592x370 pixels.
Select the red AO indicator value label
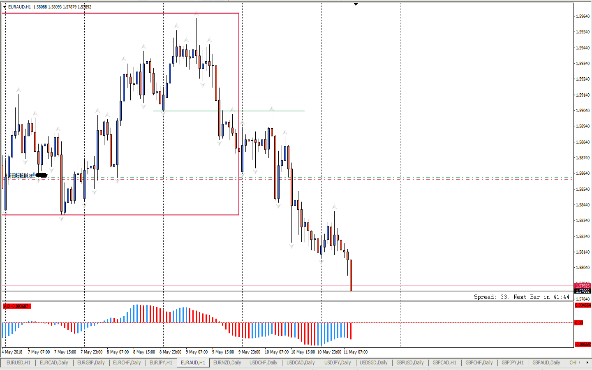click(x=17, y=306)
